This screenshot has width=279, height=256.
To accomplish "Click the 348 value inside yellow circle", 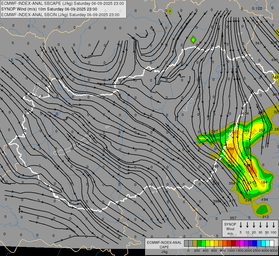I will coord(275,77).
